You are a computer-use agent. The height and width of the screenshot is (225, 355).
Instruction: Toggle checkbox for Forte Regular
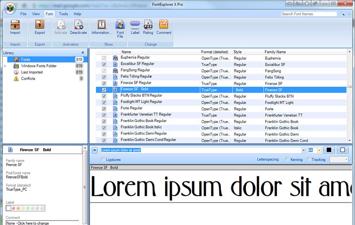(104, 109)
